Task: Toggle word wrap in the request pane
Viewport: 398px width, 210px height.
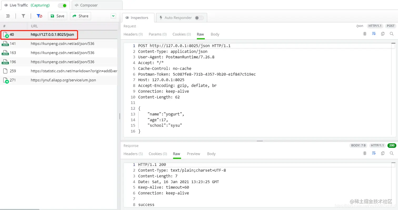Action: [374, 34]
